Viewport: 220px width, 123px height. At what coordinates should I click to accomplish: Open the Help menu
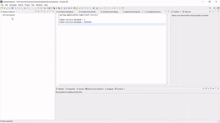[46, 5]
